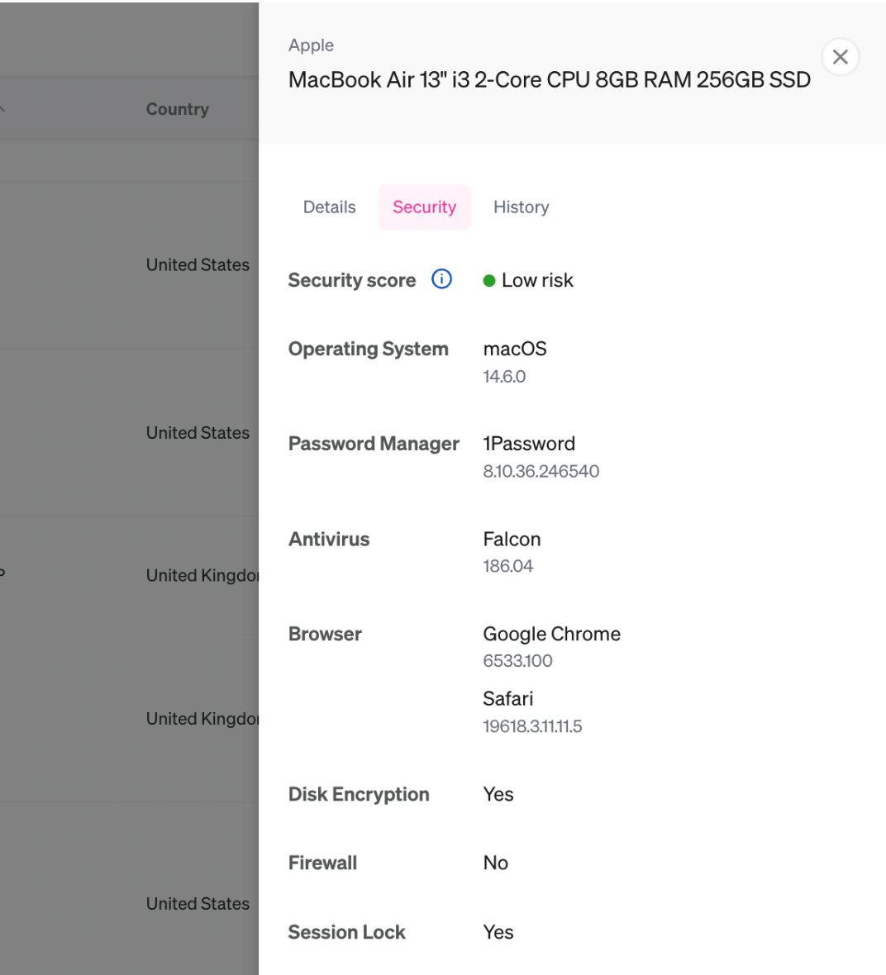Click the Disk Encryption Yes value
The width and height of the screenshot is (886, 975).
[x=498, y=794]
